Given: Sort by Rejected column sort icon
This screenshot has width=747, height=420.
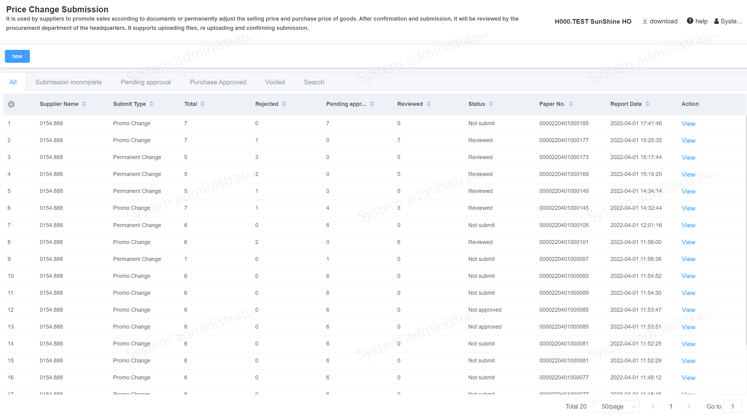Looking at the screenshot, I should point(284,104).
